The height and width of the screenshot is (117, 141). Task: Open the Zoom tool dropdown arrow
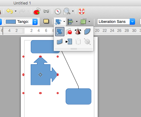pyautogui.click(x=73, y=11)
